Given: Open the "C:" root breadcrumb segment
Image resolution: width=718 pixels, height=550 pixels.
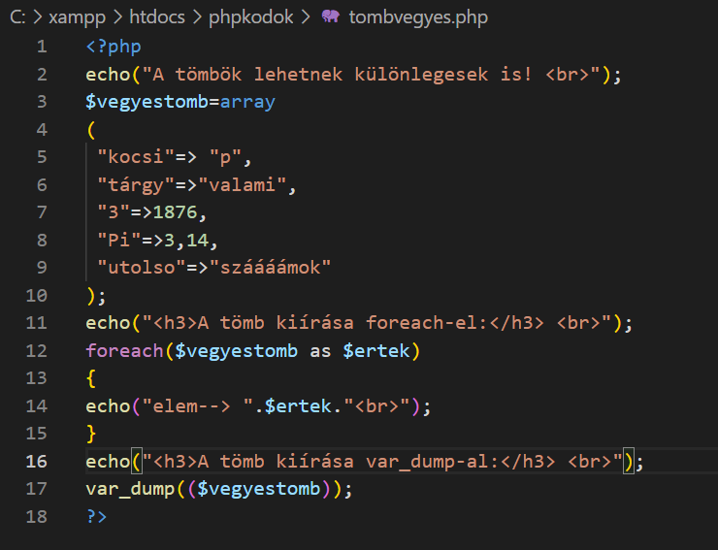Looking at the screenshot, I should coord(17,17).
